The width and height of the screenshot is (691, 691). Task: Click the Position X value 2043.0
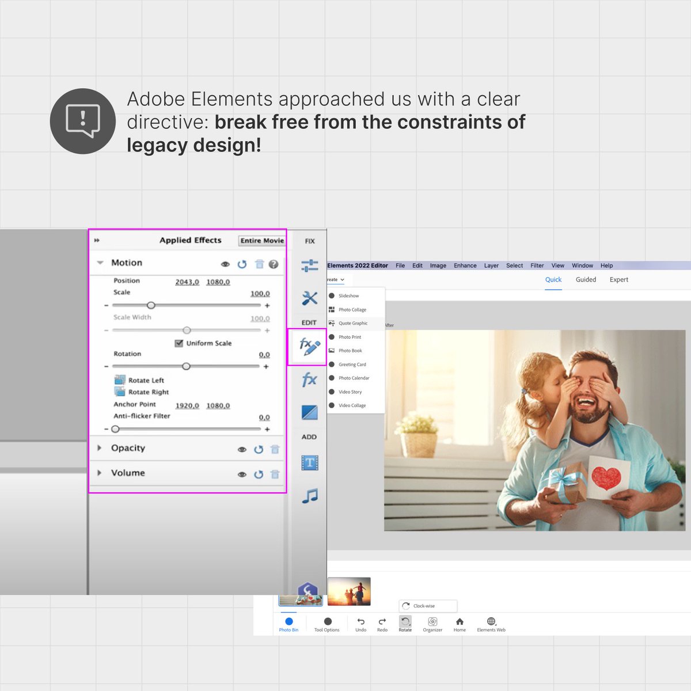(187, 282)
